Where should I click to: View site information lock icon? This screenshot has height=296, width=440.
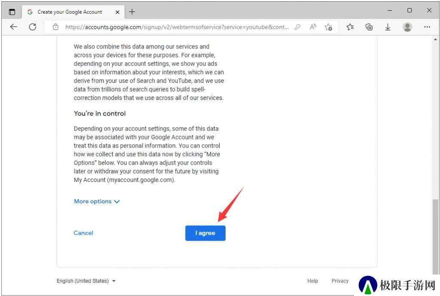click(55, 27)
